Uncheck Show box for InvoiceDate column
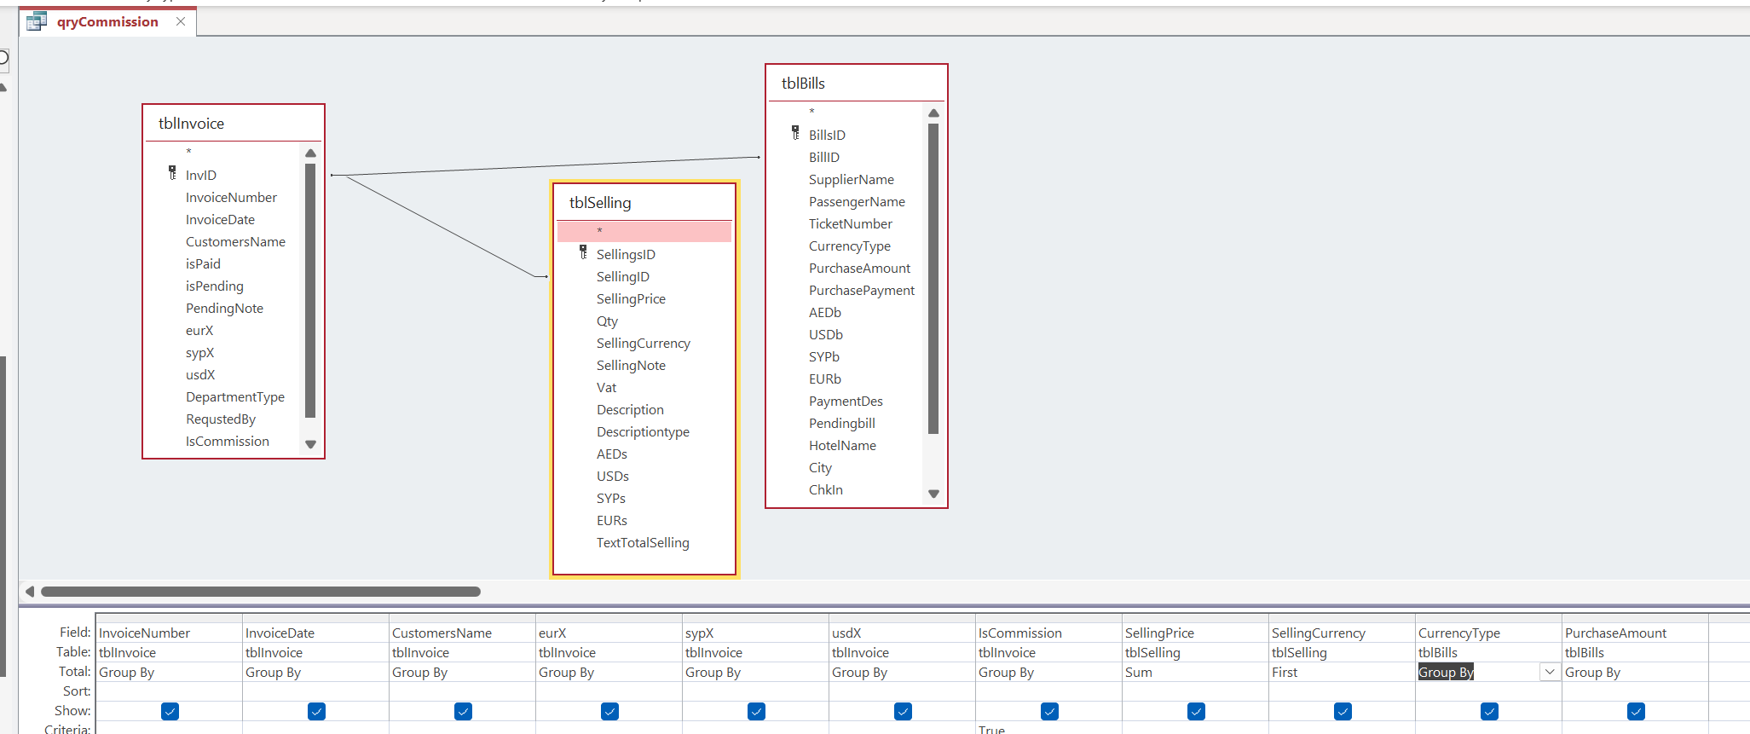The image size is (1750, 734). coord(316,711)
